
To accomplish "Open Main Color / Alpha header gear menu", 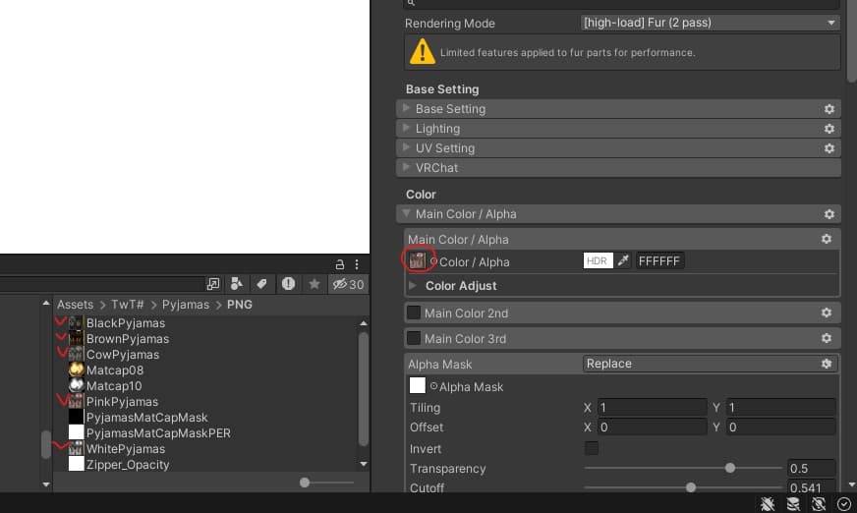I will tap(829, 214).
